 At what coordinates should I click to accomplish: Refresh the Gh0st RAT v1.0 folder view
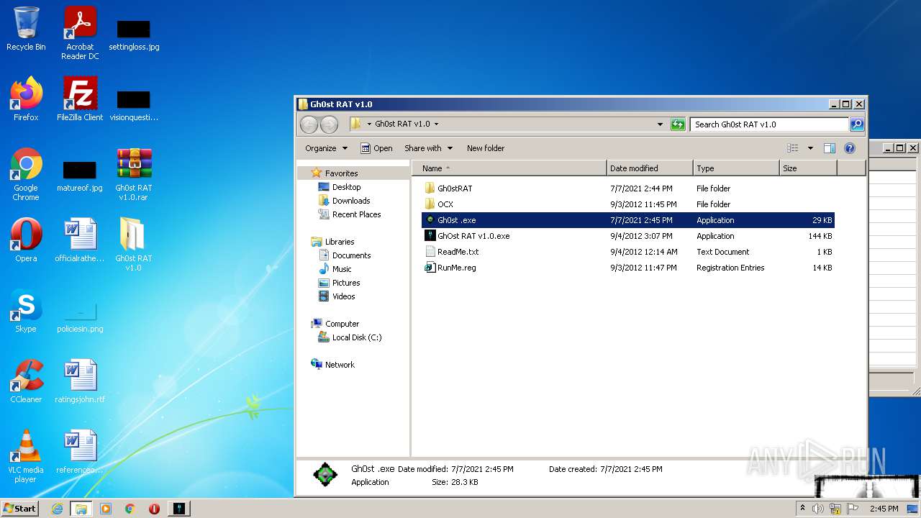point(678,124)
